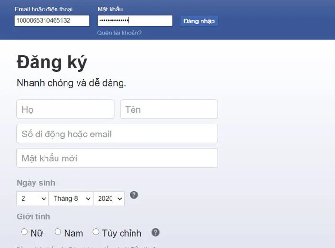Open the 2020 birth year dropdown
Viewport: 335px width, 248px height.
pyautogui.click(x=109, y=199)
